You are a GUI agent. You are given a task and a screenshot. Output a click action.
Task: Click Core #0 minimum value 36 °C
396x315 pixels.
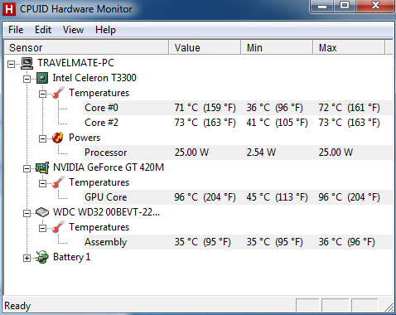pyautogui.click(x=274, y=108)
